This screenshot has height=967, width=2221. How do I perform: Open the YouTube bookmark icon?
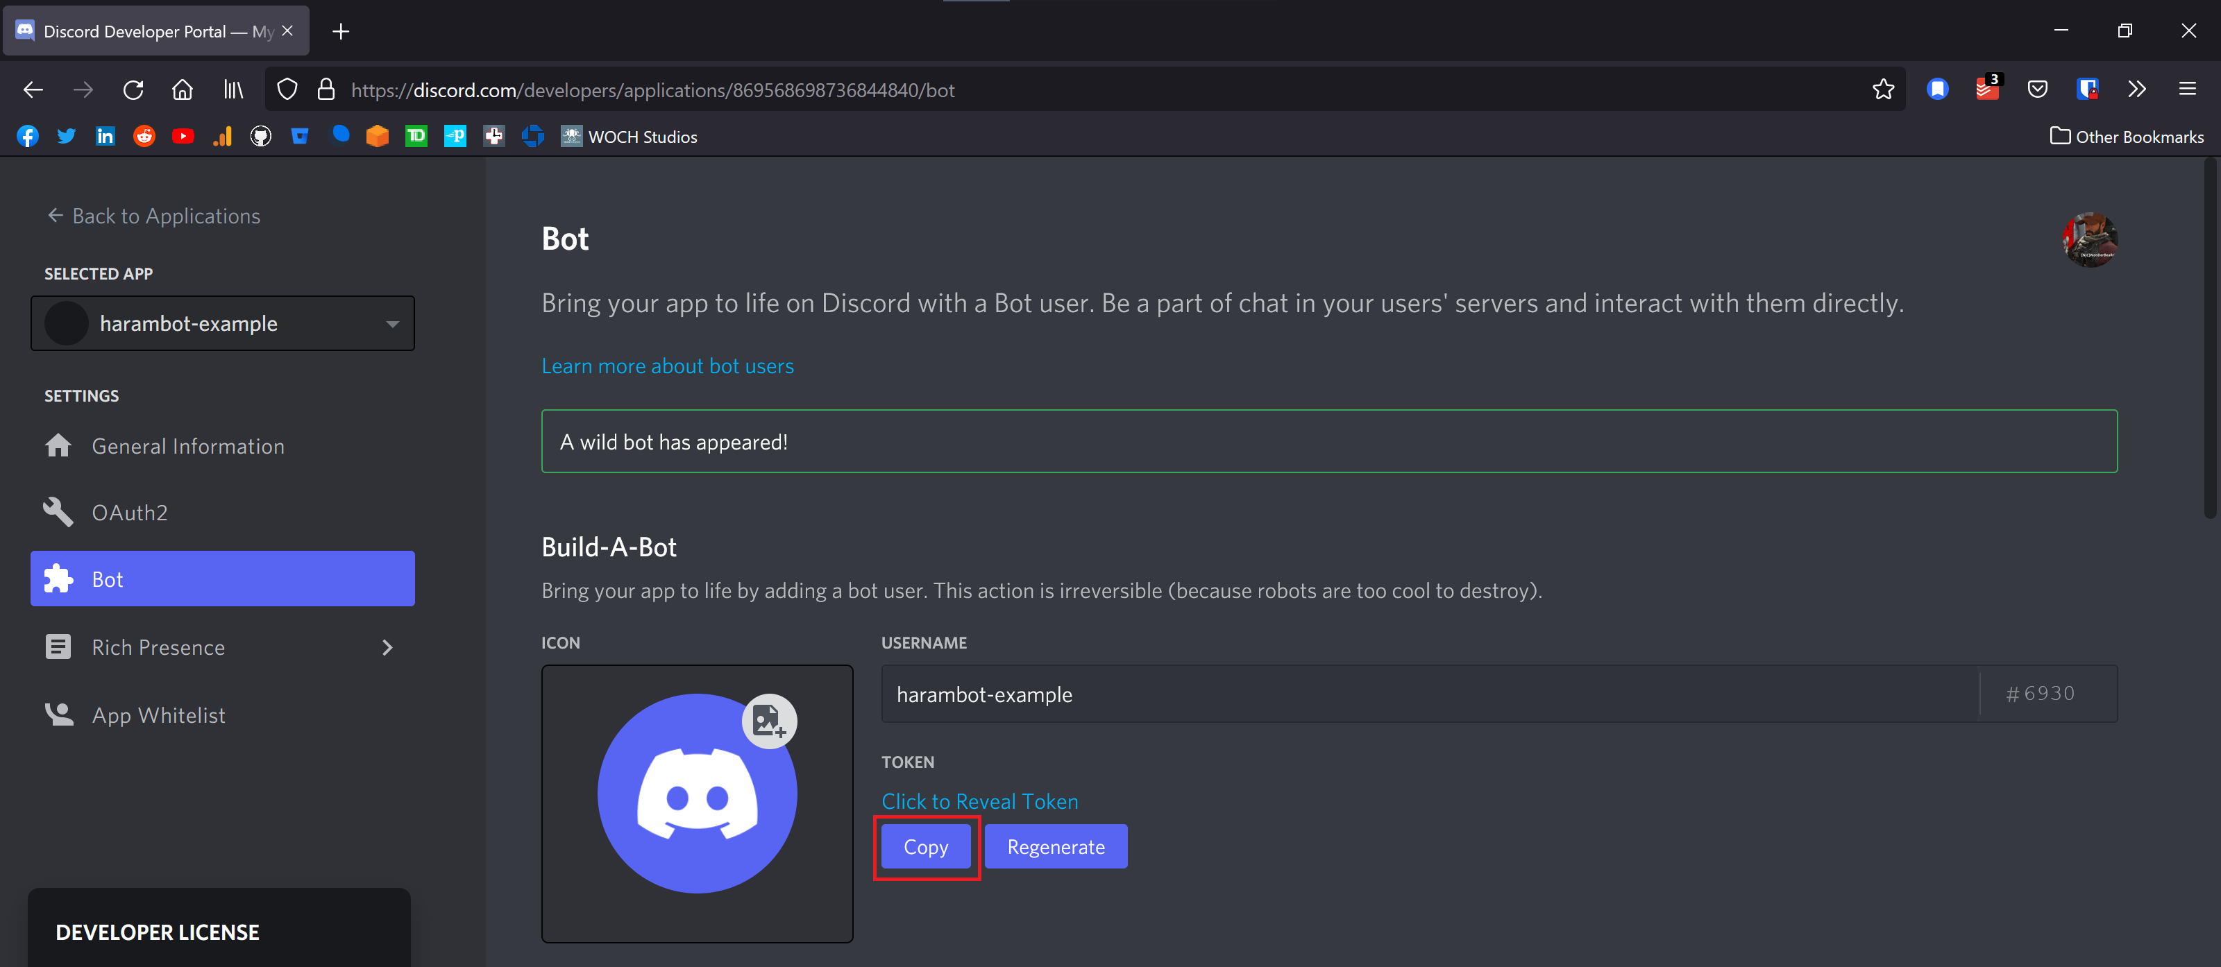(x=183, y=136)
